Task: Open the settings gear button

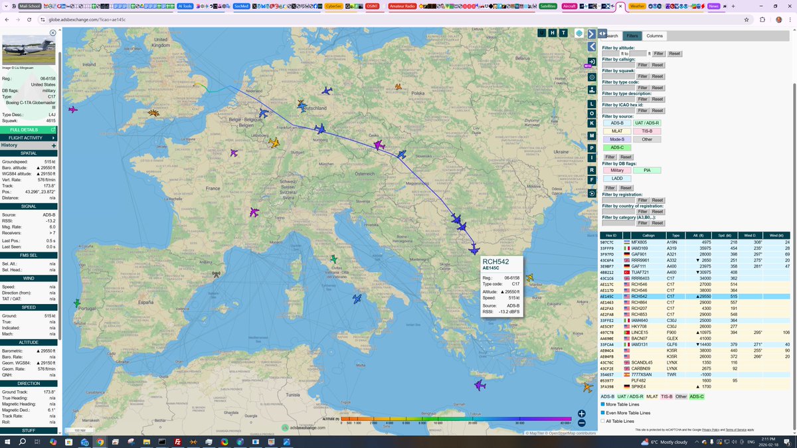Action: [x=591, y=76]
